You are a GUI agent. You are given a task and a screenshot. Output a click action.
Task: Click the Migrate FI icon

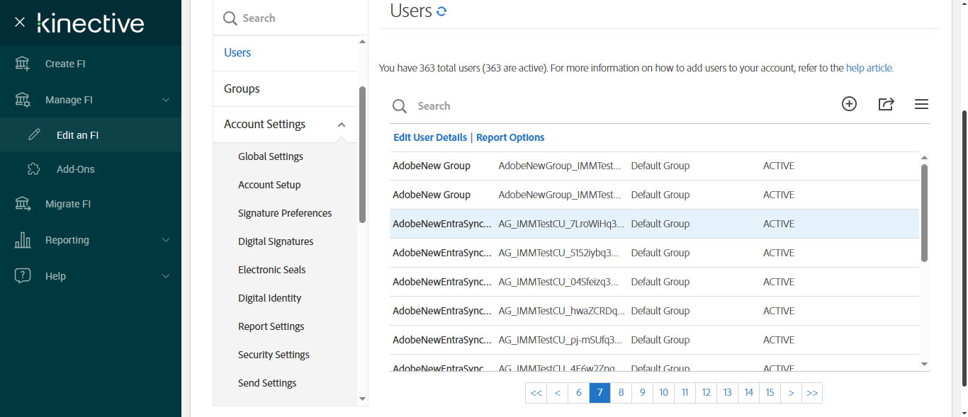point(23,204)
